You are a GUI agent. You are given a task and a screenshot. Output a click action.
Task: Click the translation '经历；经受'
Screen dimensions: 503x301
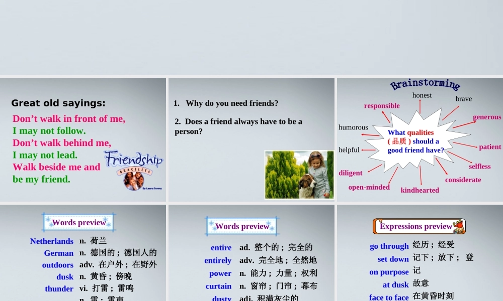tap(434, 245)
